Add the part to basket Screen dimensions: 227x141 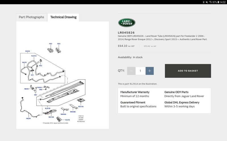click(188, 71)
